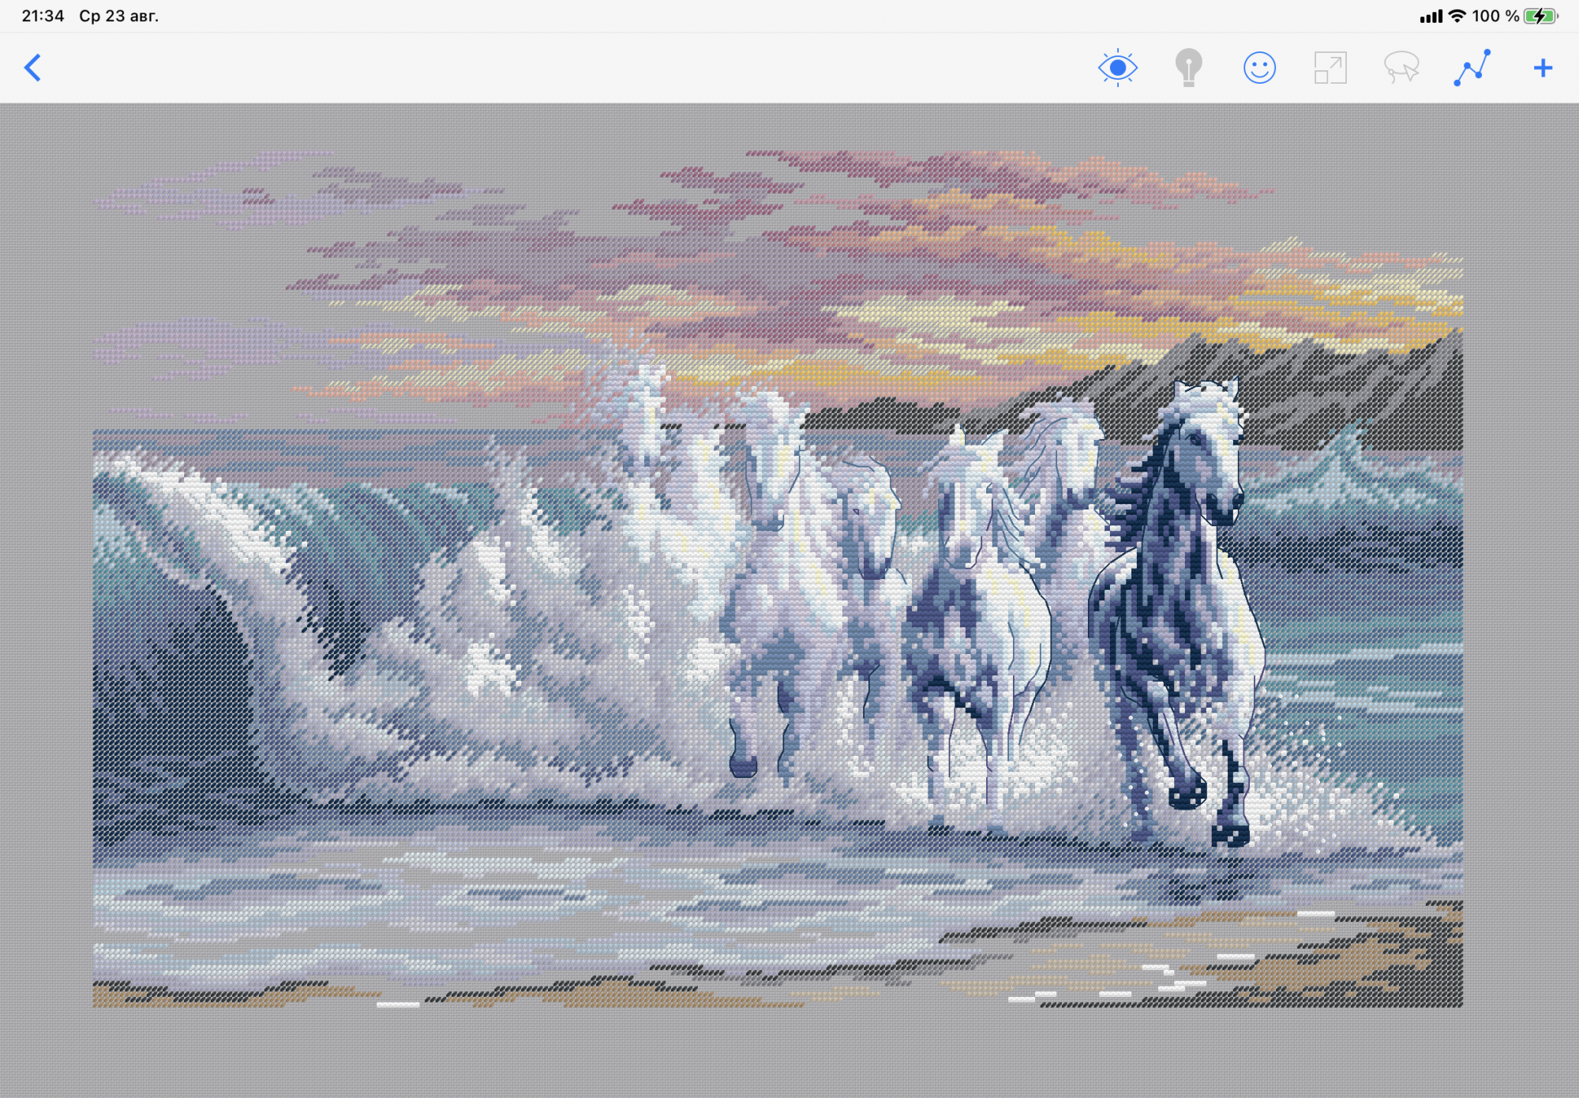Select the lasso selection tool icon
This screenshot has height=1098, width=1579.
pos(1401,68)
